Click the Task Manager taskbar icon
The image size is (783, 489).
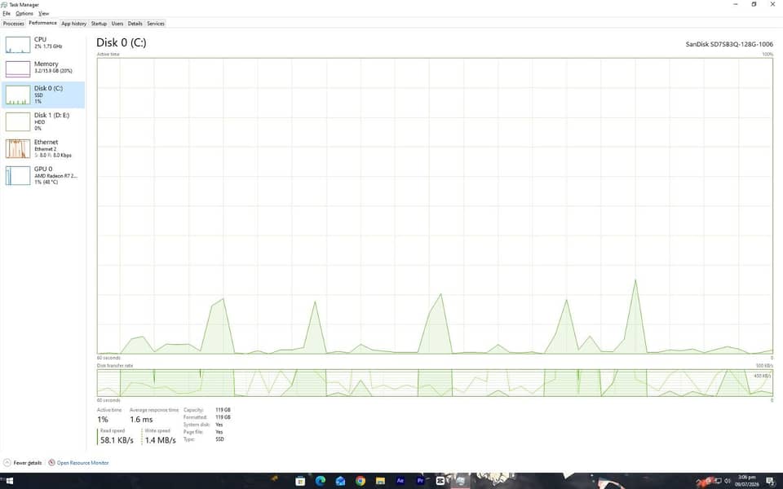click(460, 481)
